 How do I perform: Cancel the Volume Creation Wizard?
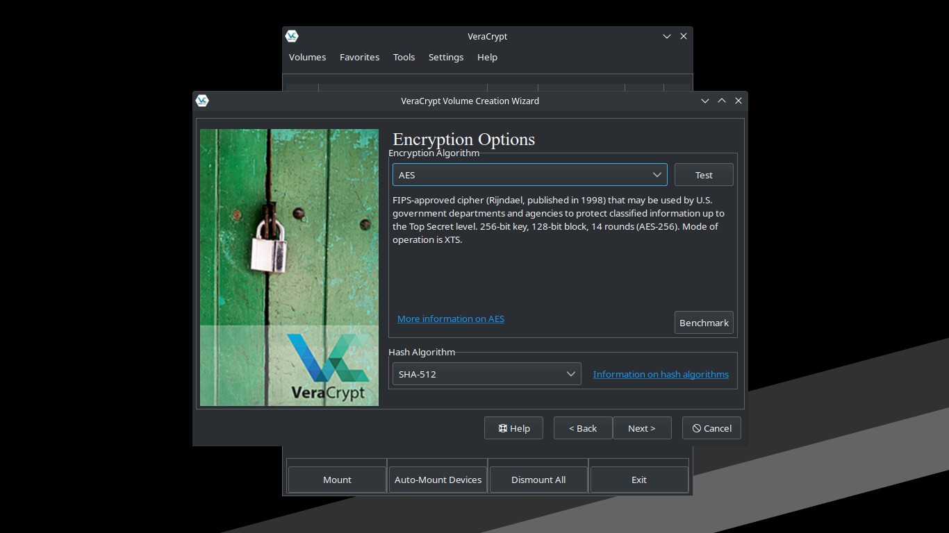click(711, 428)
